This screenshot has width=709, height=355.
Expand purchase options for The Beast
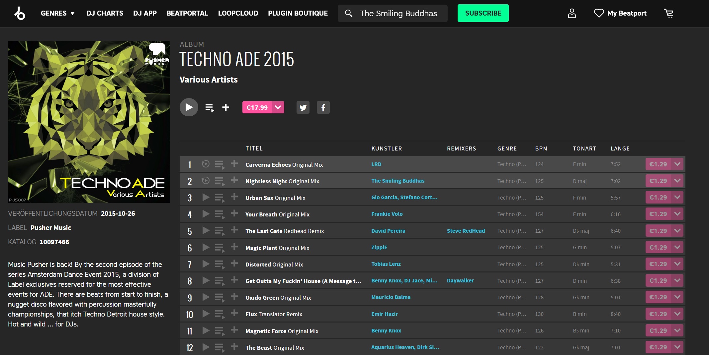coord(677,347)
